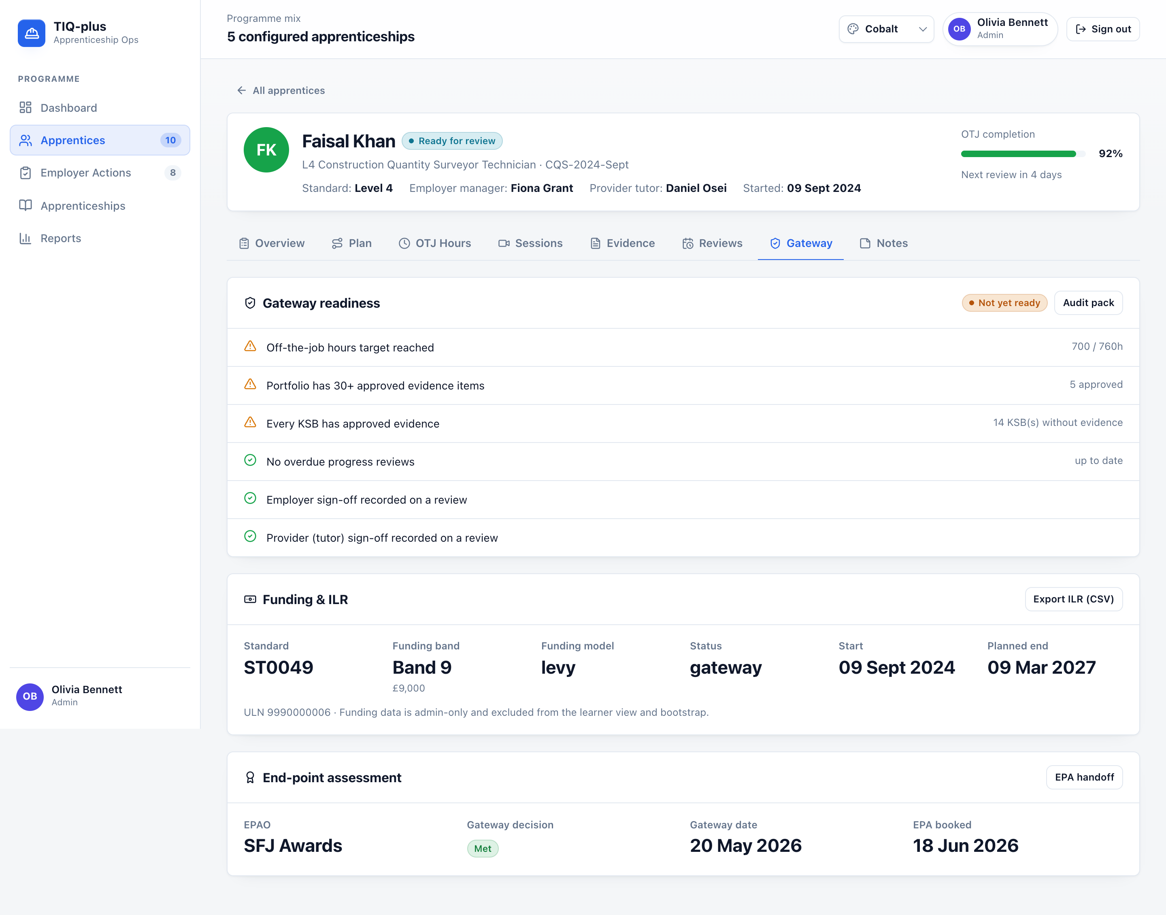Viewport: 1166px width, 915px height.
Task: Open the Sessions tab
Action: click(530, 243)
